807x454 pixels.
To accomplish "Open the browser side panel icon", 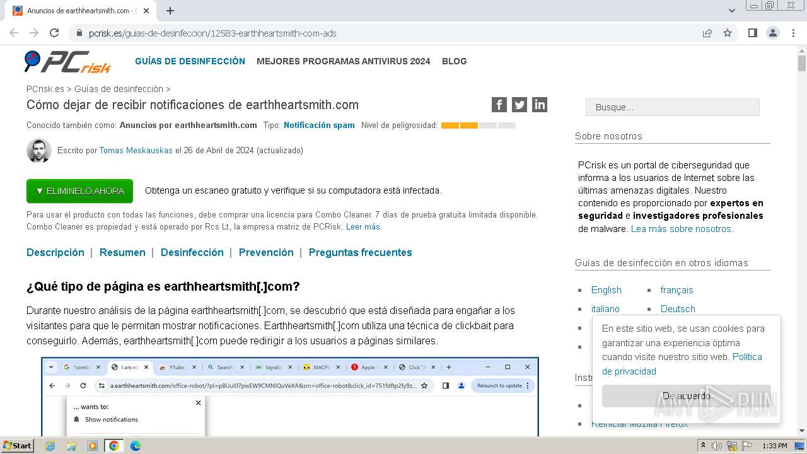I will (x=753, y=33).
